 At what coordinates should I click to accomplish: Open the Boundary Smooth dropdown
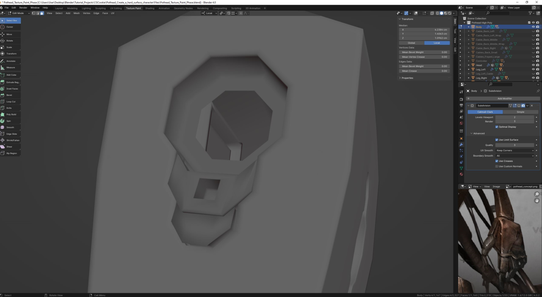click(x=515, y=156)
